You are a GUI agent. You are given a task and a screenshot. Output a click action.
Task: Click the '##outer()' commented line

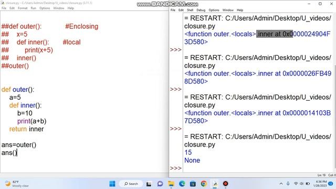(15, 66)
